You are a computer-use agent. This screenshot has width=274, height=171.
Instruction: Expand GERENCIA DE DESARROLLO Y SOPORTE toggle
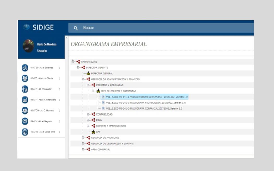point(83,144)
